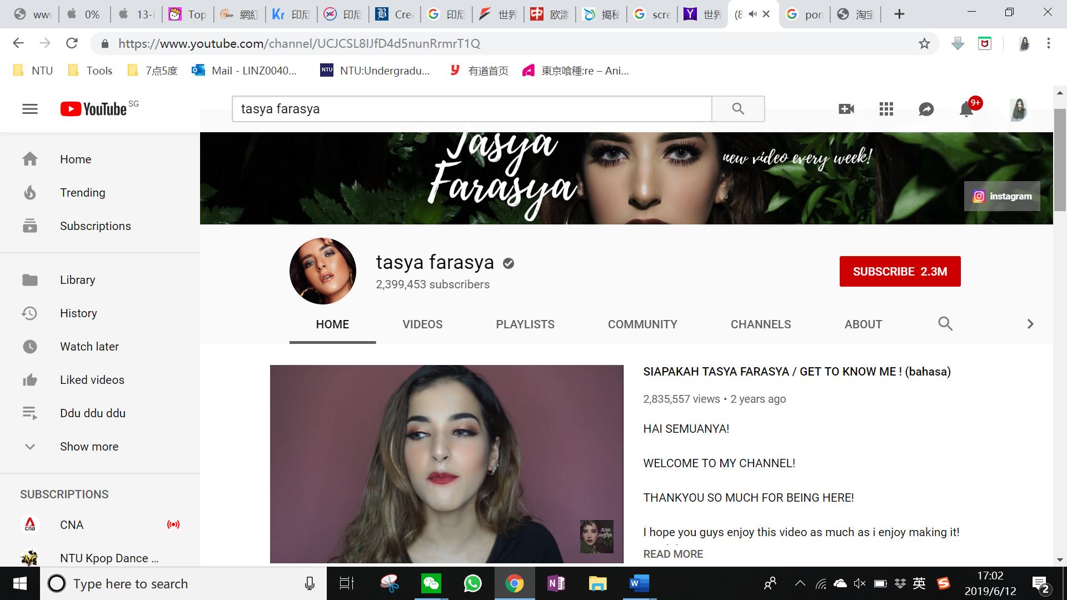The width and height of the screenshot is (1067, 600).
Task: Open WhatsApp from the taskbar
Action: pos(472,583)
